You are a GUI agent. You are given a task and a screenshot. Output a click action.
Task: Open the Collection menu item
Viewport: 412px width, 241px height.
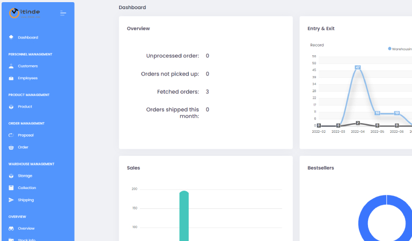pos(27,188)
